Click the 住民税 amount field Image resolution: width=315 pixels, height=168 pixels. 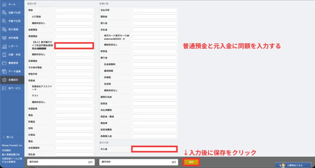pos(154,84)
